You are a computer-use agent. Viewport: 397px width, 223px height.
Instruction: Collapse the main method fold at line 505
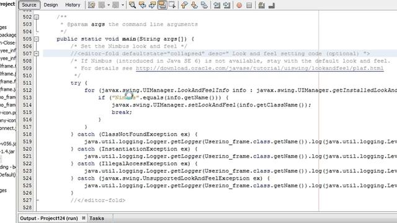[x=37, y=39]
